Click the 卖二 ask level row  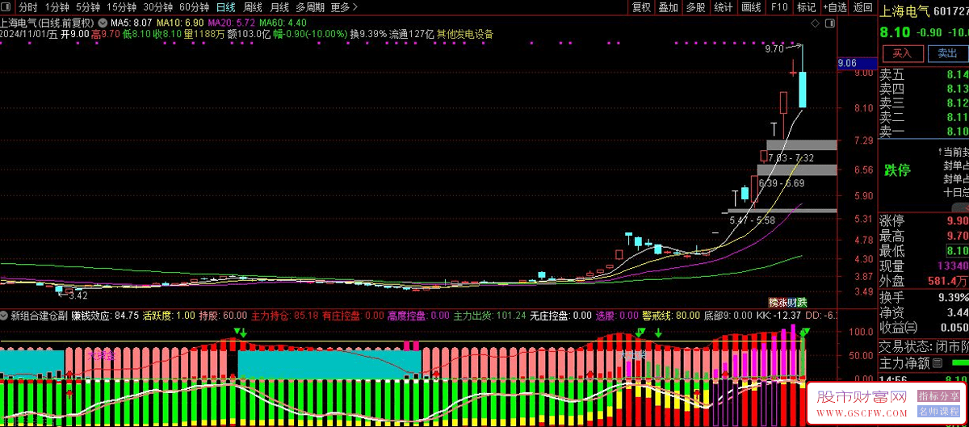[x=924, y=117]
